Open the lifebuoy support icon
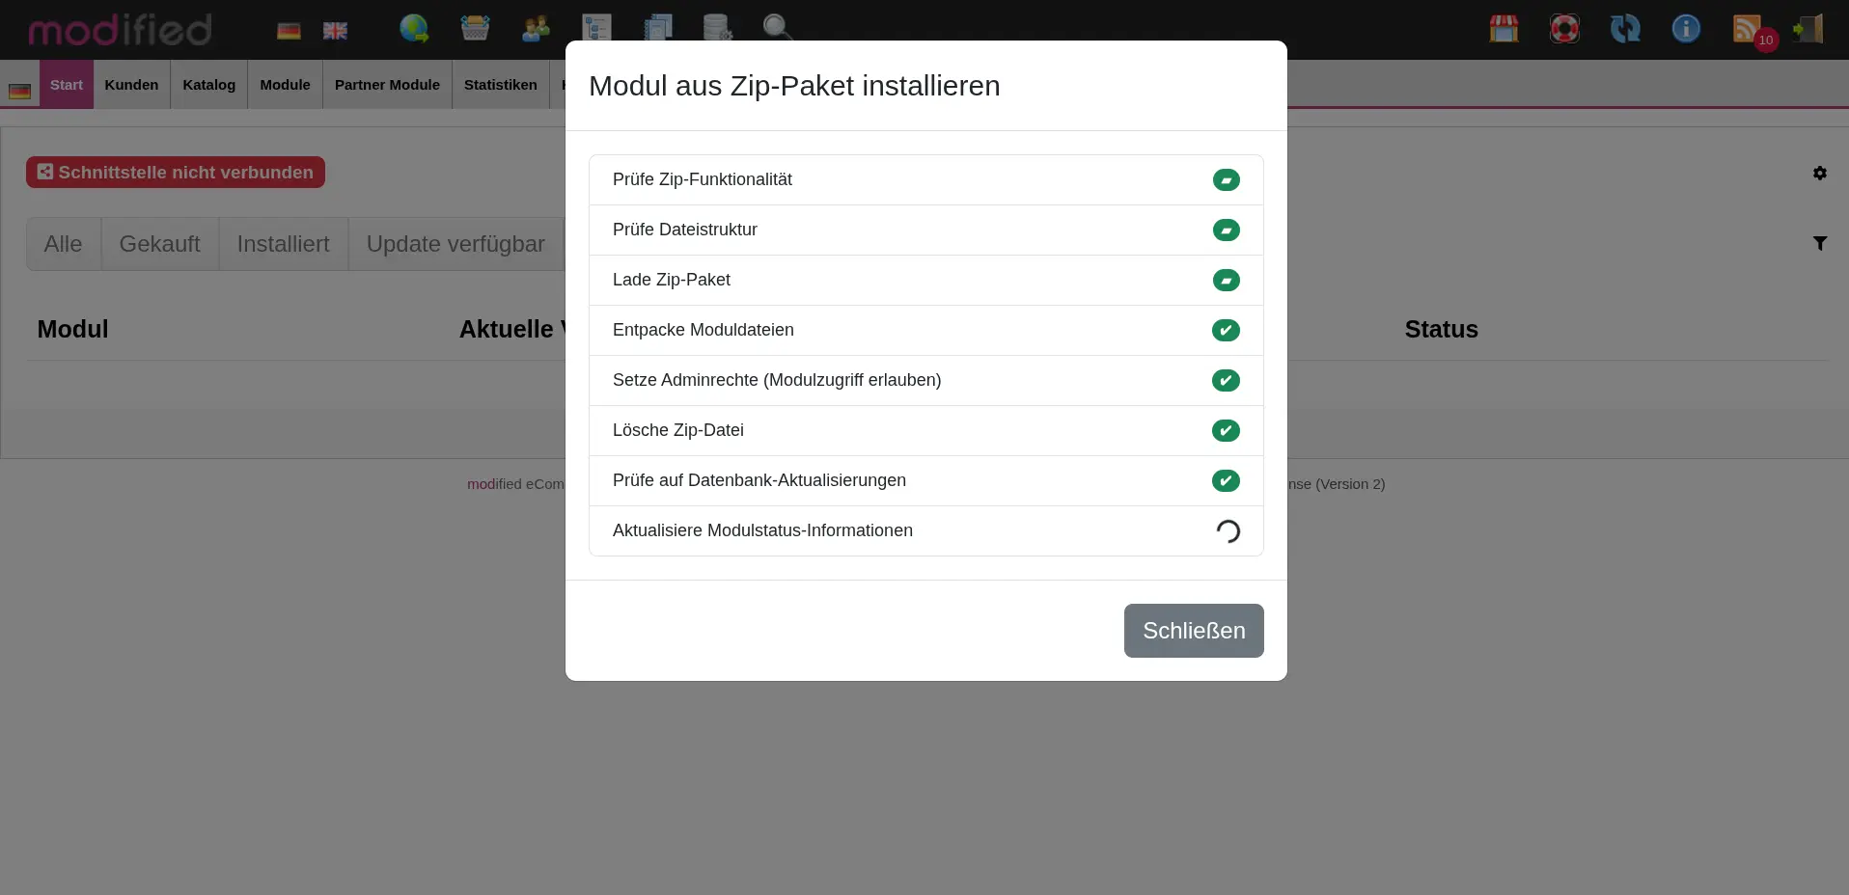Image resolution: width=1849 pixels, height=895 pixels. pos(1564,29)
